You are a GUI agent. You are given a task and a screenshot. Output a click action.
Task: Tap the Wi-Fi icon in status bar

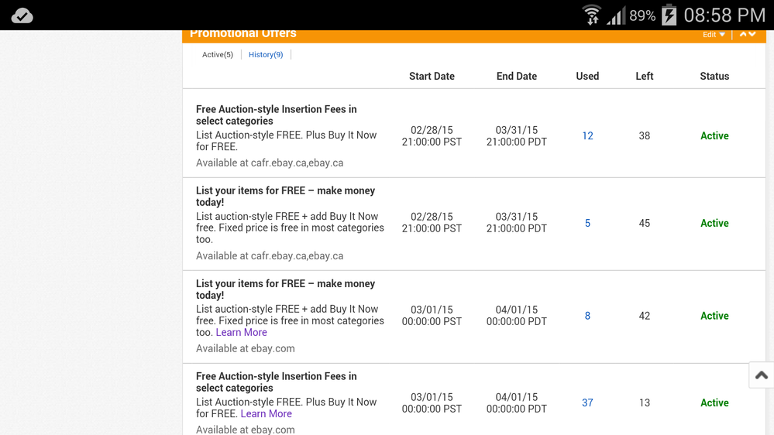coord(591,15)
